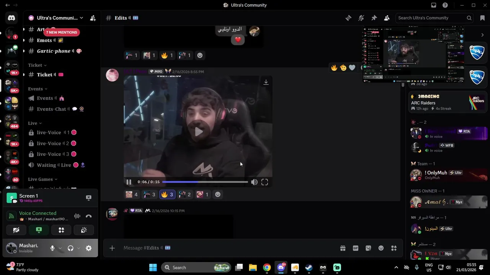The image size is (490, 275).
Task: Click the bookmark icon beside search
Action: tap(482, 18)
